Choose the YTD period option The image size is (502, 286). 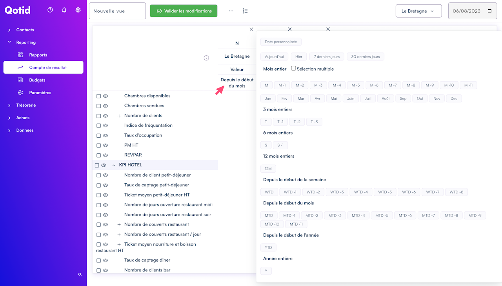pos(268,248)
